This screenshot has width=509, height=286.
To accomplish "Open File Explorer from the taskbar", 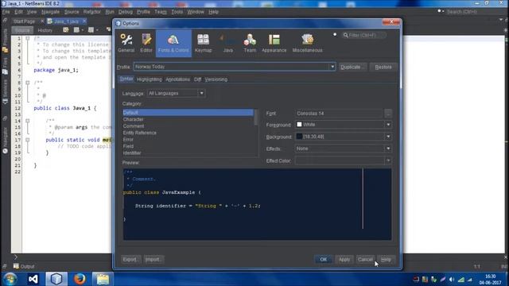I will click(x=103, y=279).
